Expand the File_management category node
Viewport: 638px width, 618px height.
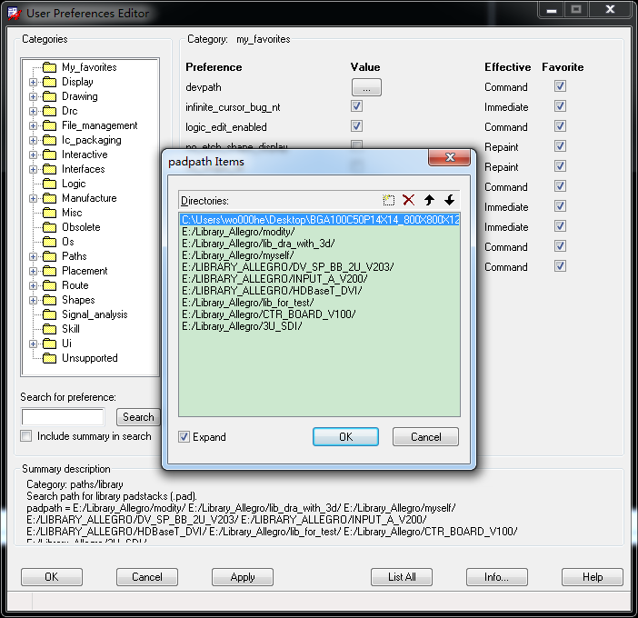click(34, 125)
